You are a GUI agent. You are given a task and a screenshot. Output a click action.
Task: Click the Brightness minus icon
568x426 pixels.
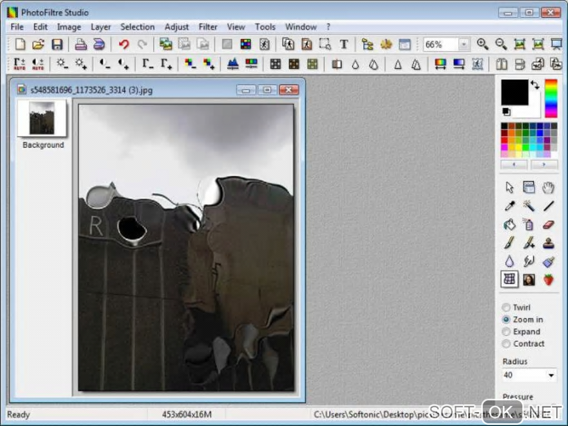[x=62, y=64]
